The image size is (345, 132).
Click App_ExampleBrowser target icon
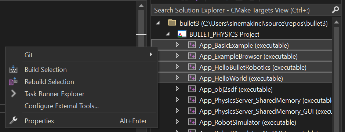(x=192, y=56)
